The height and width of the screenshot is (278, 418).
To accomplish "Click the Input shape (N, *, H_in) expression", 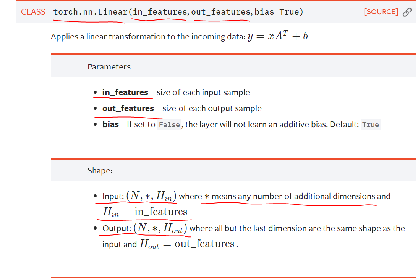I will [151, 196].
